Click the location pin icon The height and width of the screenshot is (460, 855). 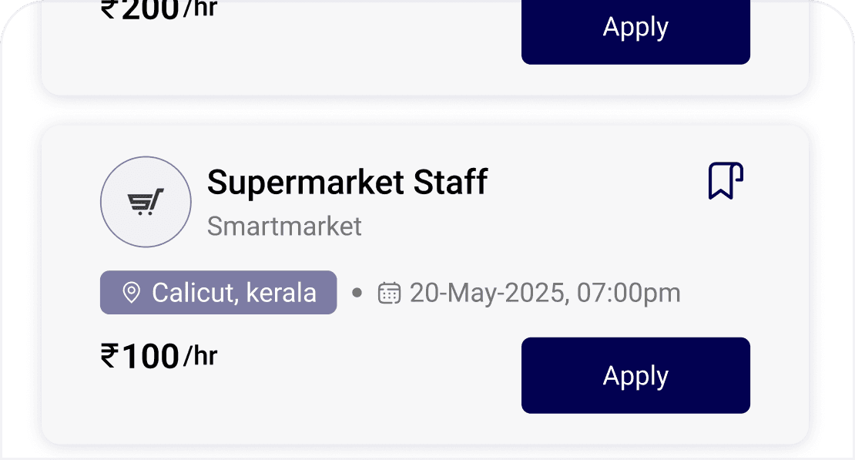[132, 293]
